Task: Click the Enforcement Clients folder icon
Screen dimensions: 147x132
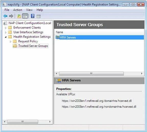Action: (10, 28)
